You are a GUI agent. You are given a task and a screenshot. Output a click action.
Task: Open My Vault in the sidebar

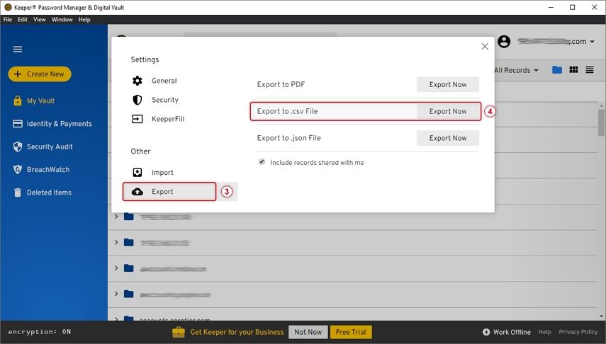click(40, 101)
